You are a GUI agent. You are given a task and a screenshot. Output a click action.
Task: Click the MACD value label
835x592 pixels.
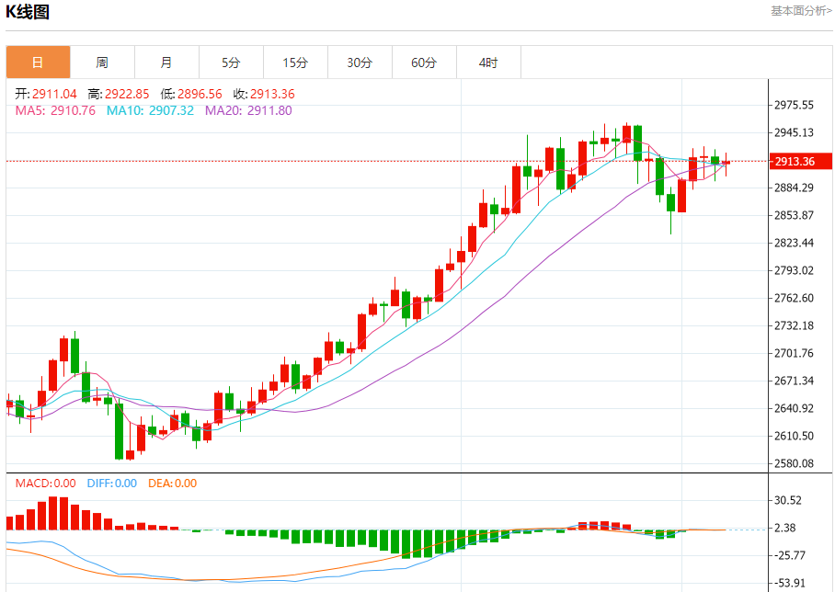(x=45, y=483)
